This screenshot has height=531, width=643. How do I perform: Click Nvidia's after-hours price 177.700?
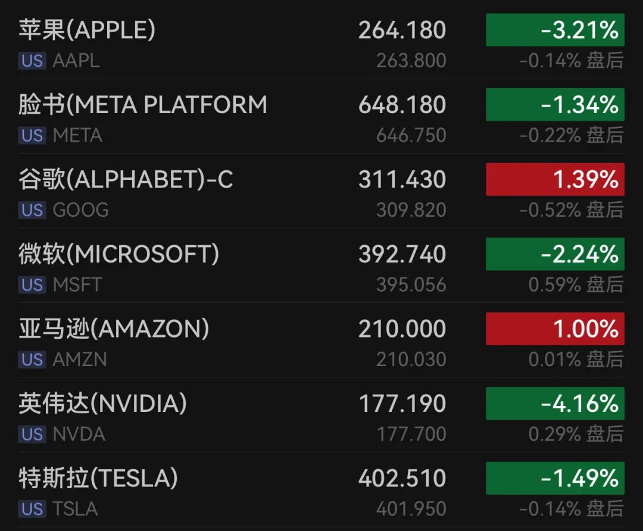411,435
